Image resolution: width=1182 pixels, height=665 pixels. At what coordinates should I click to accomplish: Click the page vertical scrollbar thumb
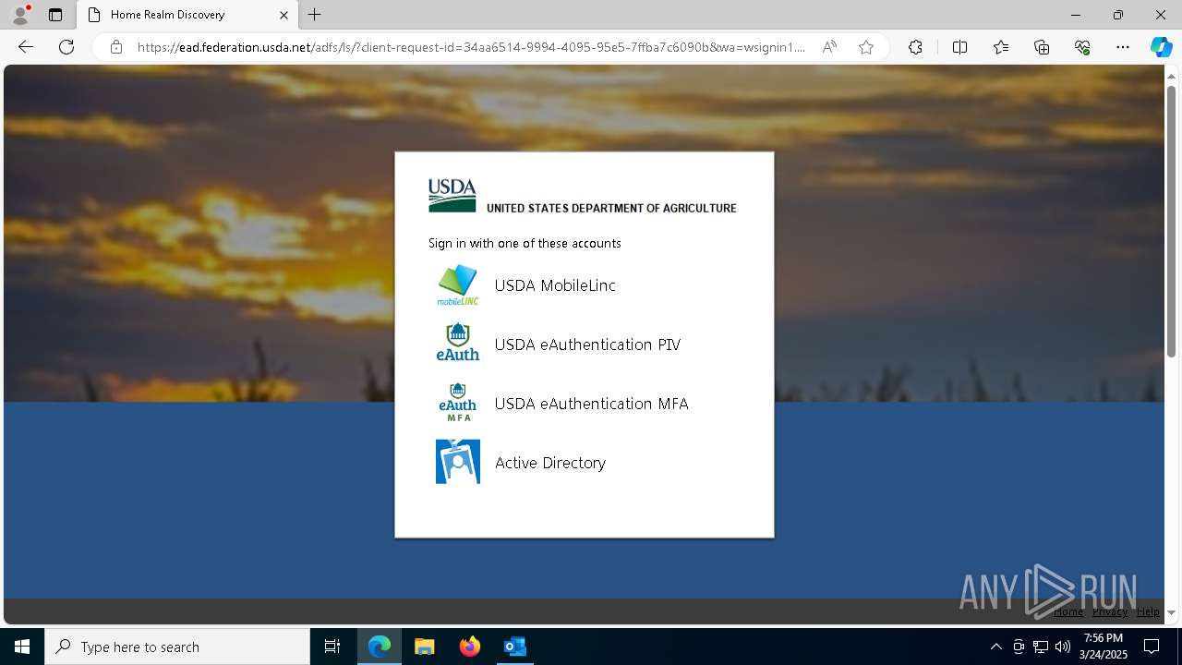(x=1171, y=221)
